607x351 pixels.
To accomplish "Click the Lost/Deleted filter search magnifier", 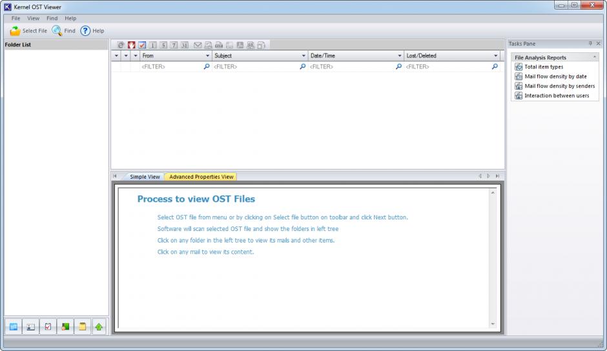I will [x=495, y=66].
